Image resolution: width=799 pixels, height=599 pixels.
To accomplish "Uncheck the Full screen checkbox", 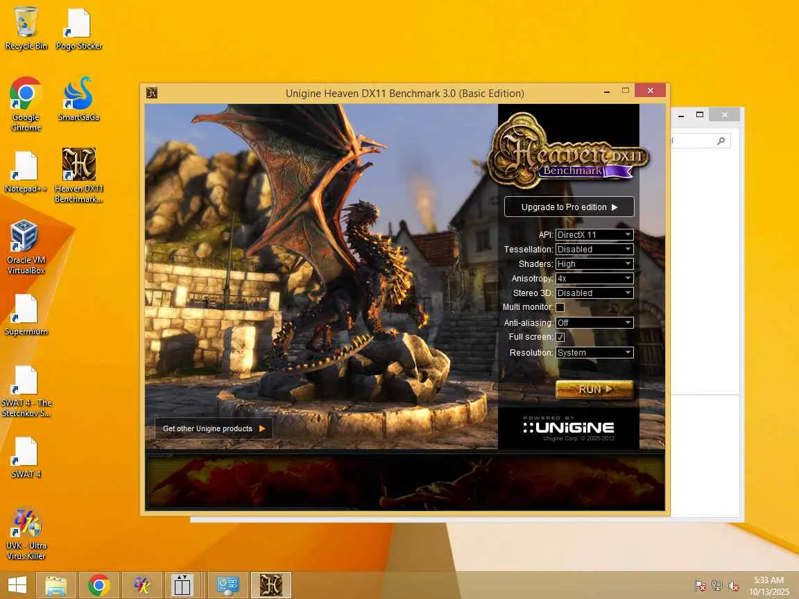I will (560, 337).
